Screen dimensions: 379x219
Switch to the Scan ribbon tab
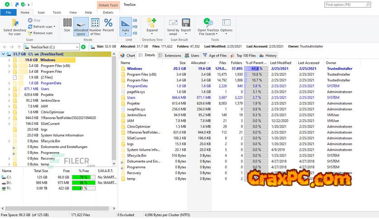[41, 13]
